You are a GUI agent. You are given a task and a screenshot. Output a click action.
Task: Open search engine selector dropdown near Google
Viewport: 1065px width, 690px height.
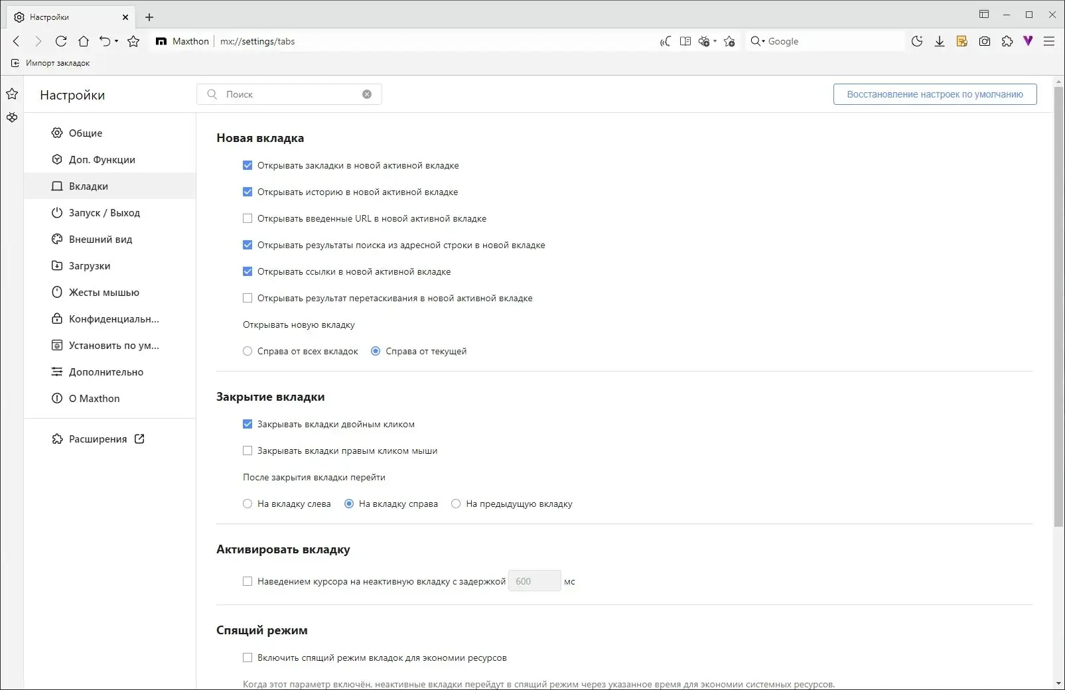pos(758,41)
